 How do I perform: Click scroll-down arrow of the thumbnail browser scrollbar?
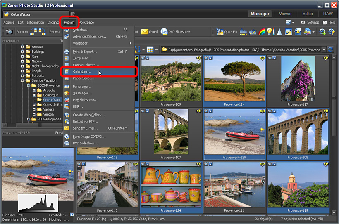334,213
